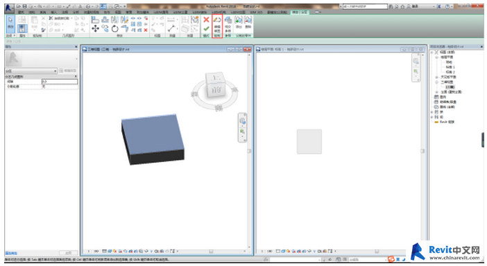Select Mirror - Draw Axis tool
The height and width of the screenshot is (266, 487).
pos(124,20)
